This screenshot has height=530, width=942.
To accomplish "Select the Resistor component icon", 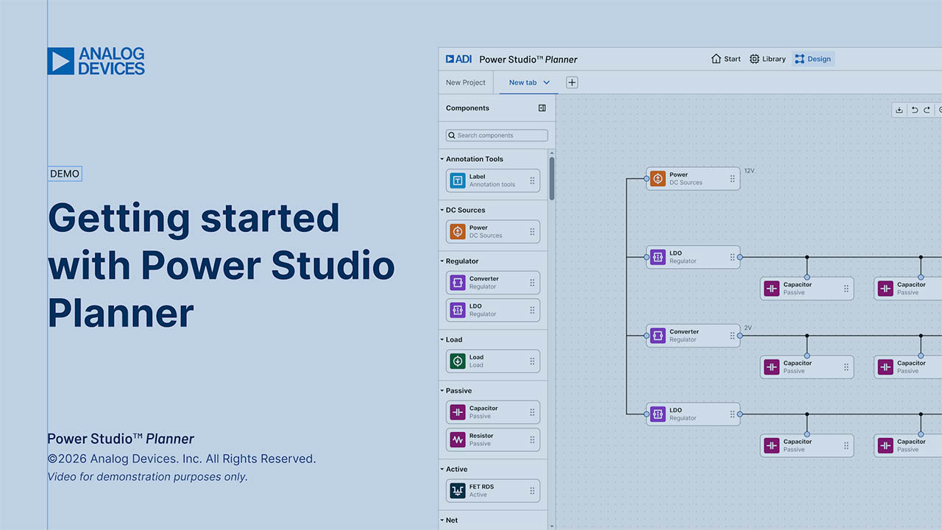I will coord(458,439).
